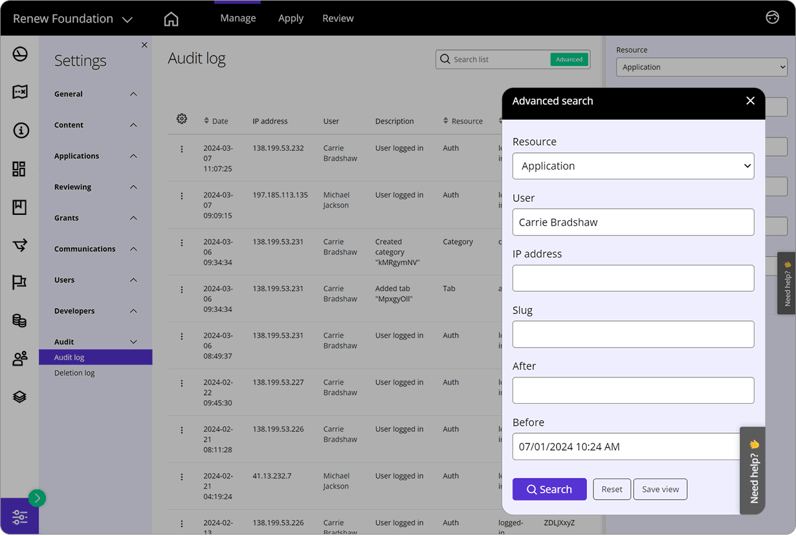Image resolution: width=796 pixels, height=536 pixels.
Task: Close the Advanced search dialog
Action: pos(750,101)
